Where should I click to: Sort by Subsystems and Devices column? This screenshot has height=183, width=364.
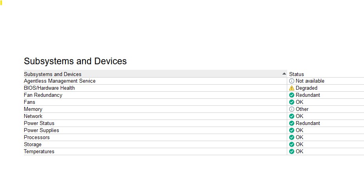pyautogui.click(x=53, y=74)
